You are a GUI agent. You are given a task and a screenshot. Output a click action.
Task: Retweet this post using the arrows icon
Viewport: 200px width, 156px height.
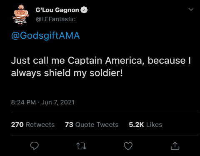pos(81,146)
